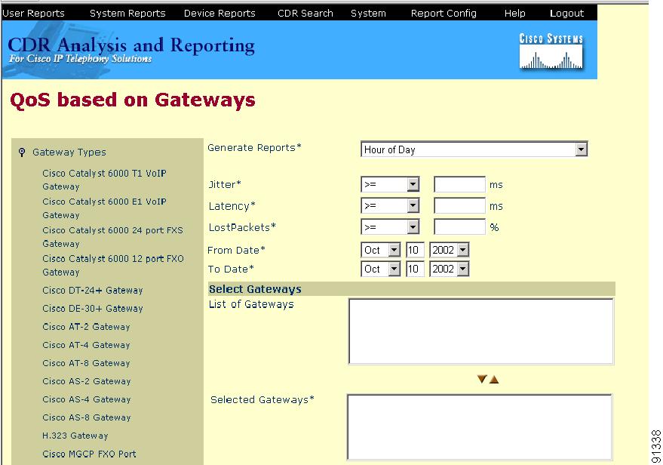Image resolution: width=663 pixels, height=465 pixels.
Task: Collapse the Gateway Types tree node
Action: tap(22, 152)
